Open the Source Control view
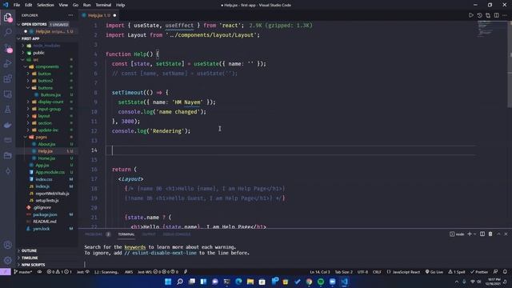The width and height of the screenshot is (512, 288). (x=7, y=48)
